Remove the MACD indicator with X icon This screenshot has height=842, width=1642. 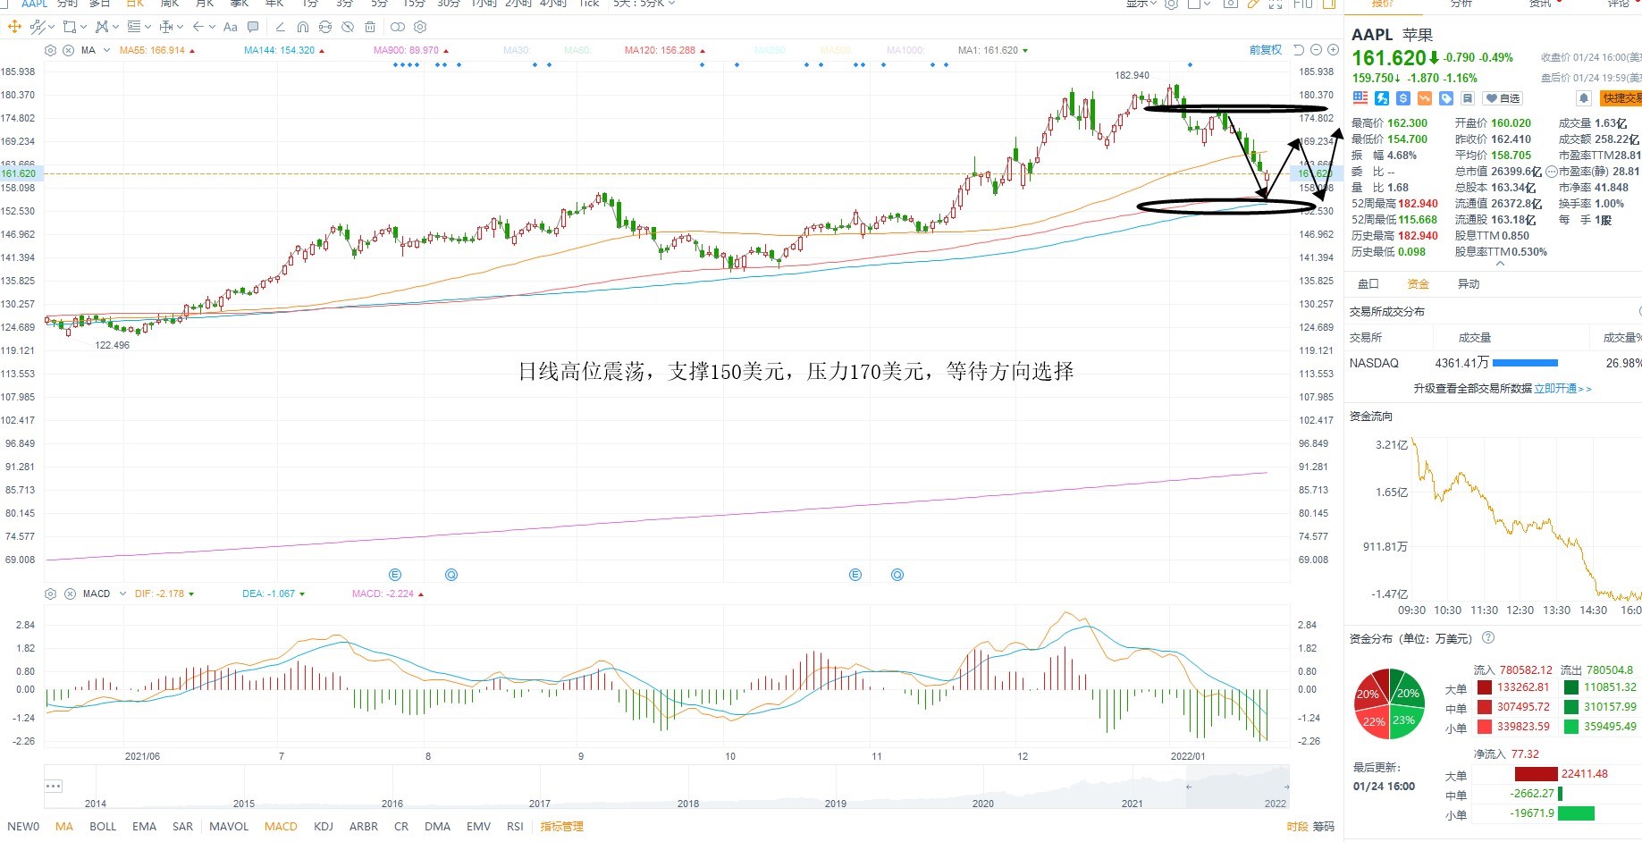(x=70, y=594)
